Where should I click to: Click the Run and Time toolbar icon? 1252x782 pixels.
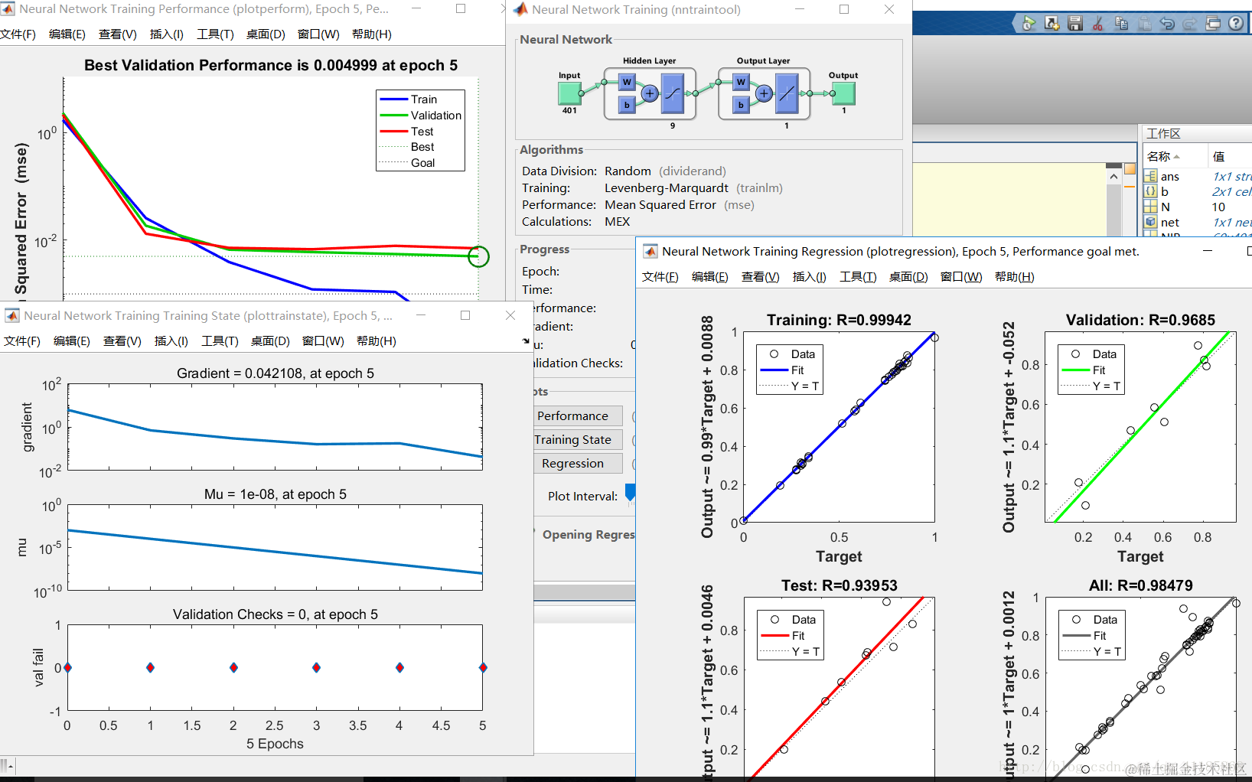coord(1029,24)
